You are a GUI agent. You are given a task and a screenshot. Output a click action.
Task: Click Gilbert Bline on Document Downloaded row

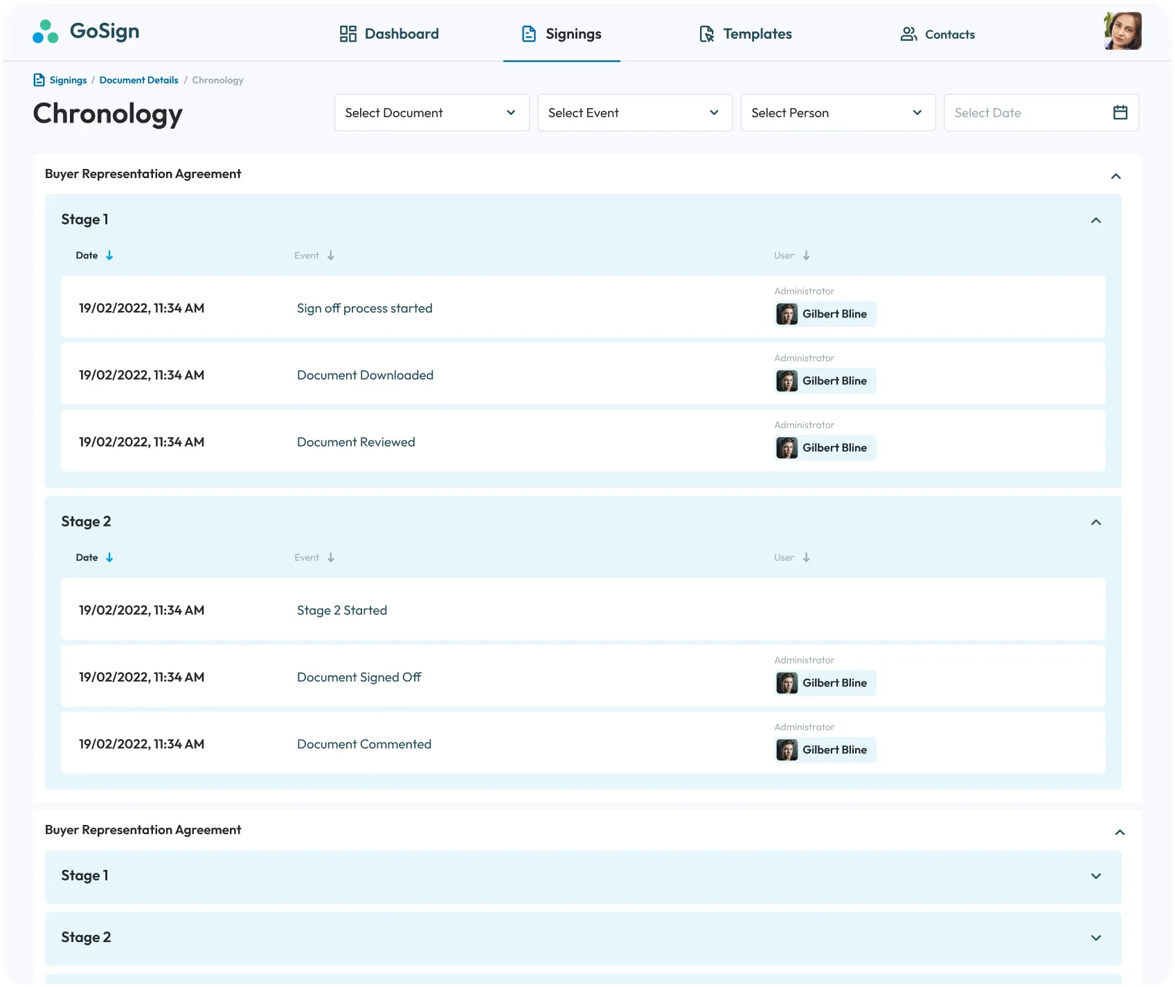825,381
